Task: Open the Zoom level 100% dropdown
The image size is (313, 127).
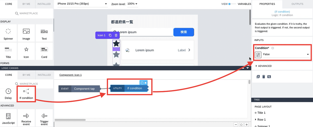Action: pyautogui.click(x=133, y=4)
